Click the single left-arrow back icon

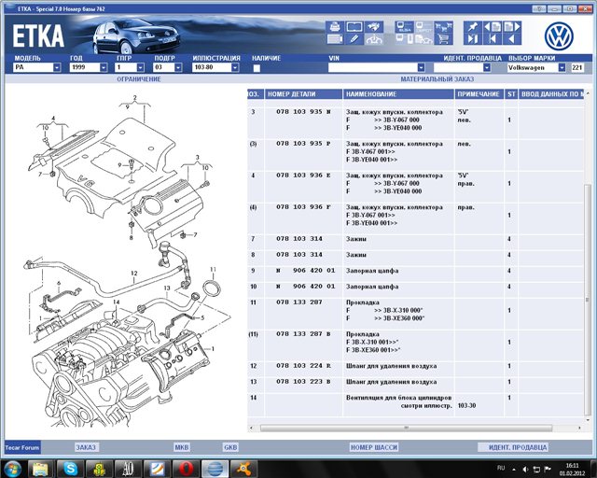click(512, 39)
